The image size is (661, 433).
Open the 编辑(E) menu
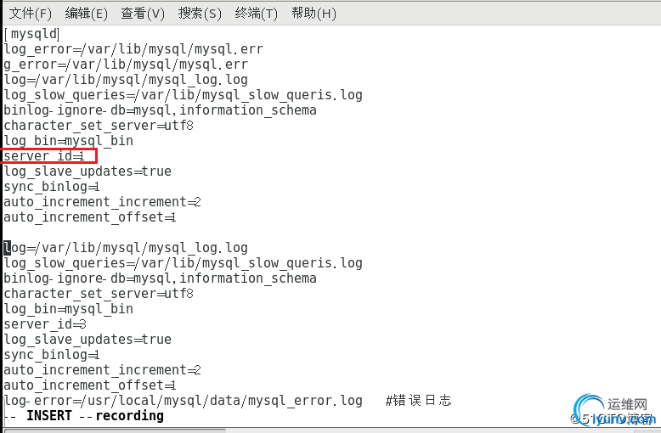pos(87,14)
